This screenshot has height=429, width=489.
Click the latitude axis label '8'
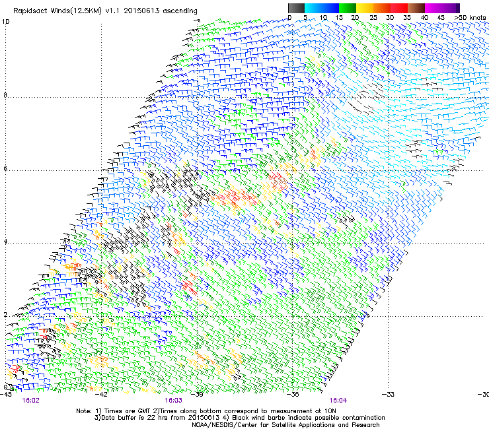pos(5,95)
